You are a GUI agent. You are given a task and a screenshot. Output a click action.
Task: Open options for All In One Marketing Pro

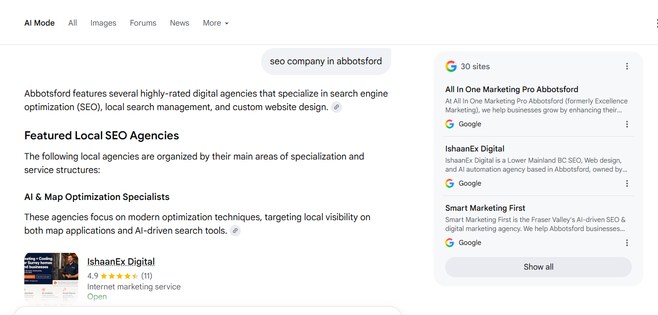click(x=627, y=124)
